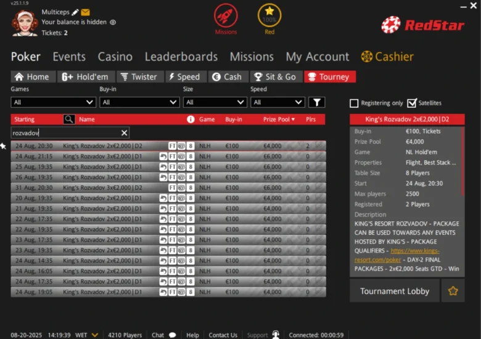This screenshot has width=481, height=339.
Task: Select the 24 Aug, 19:05 tournament row
Action: coord(168,292)
